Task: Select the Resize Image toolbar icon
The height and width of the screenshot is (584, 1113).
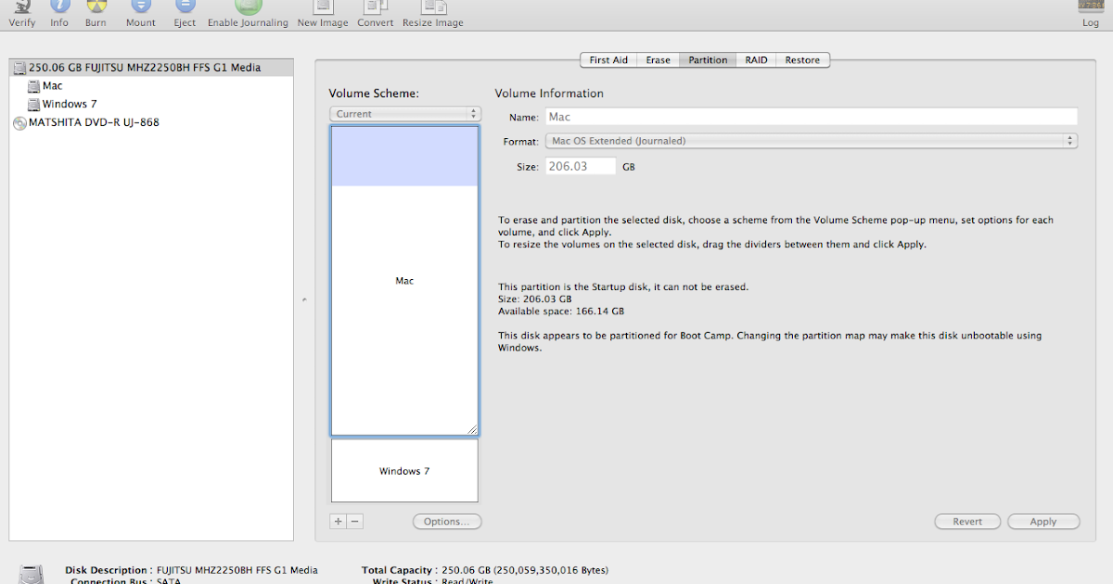Action: click(x=432, y=13)
